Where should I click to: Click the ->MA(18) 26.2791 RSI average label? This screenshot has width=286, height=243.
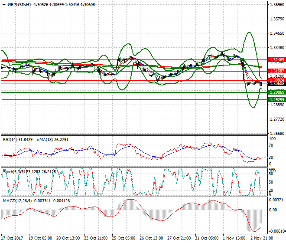click(52, 140)
